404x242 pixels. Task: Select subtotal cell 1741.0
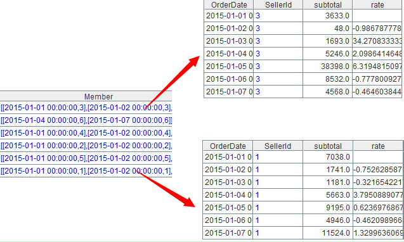tap(328, 170)
